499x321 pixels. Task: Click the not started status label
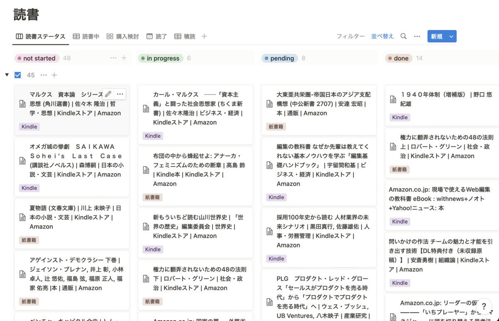tap(37, 58)
